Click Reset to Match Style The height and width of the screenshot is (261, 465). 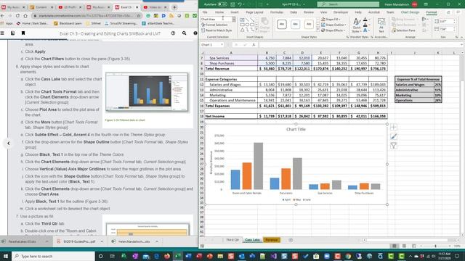[x=217, y=30]
